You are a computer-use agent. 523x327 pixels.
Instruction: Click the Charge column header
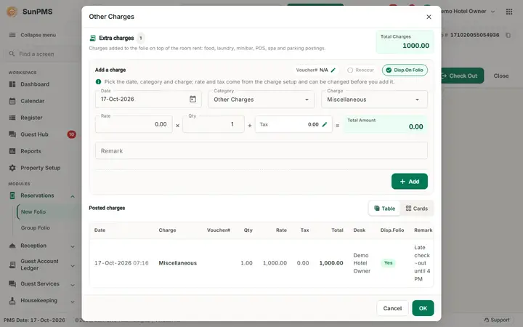[x=167, y=230]
